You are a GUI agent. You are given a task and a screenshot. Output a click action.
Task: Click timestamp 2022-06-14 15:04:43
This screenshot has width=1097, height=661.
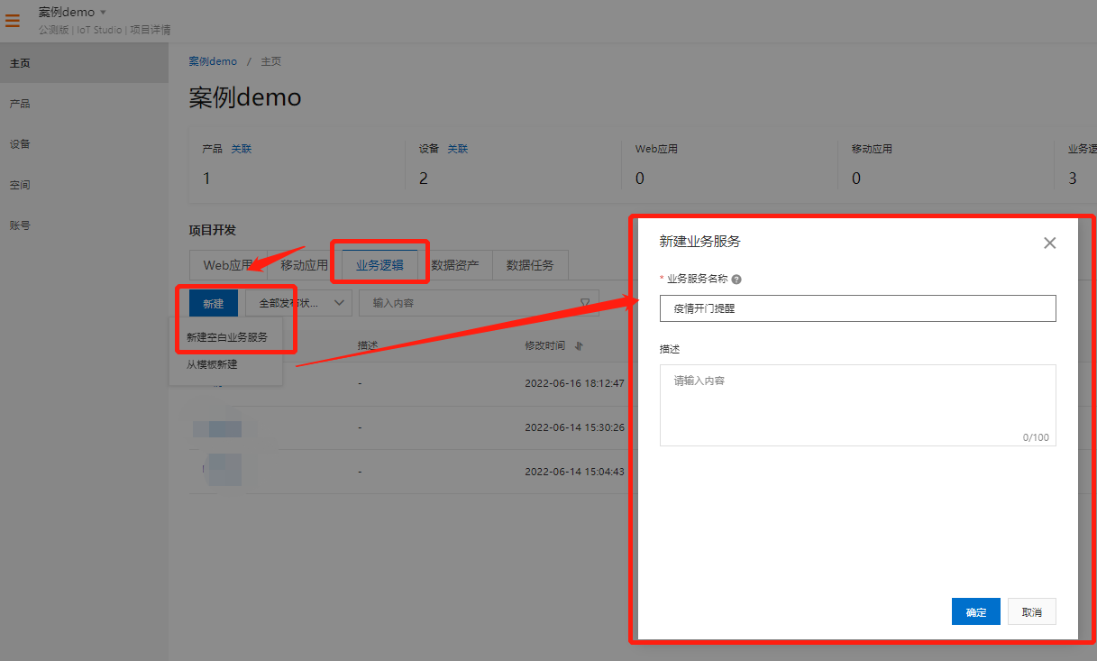(x=574, y=472)
